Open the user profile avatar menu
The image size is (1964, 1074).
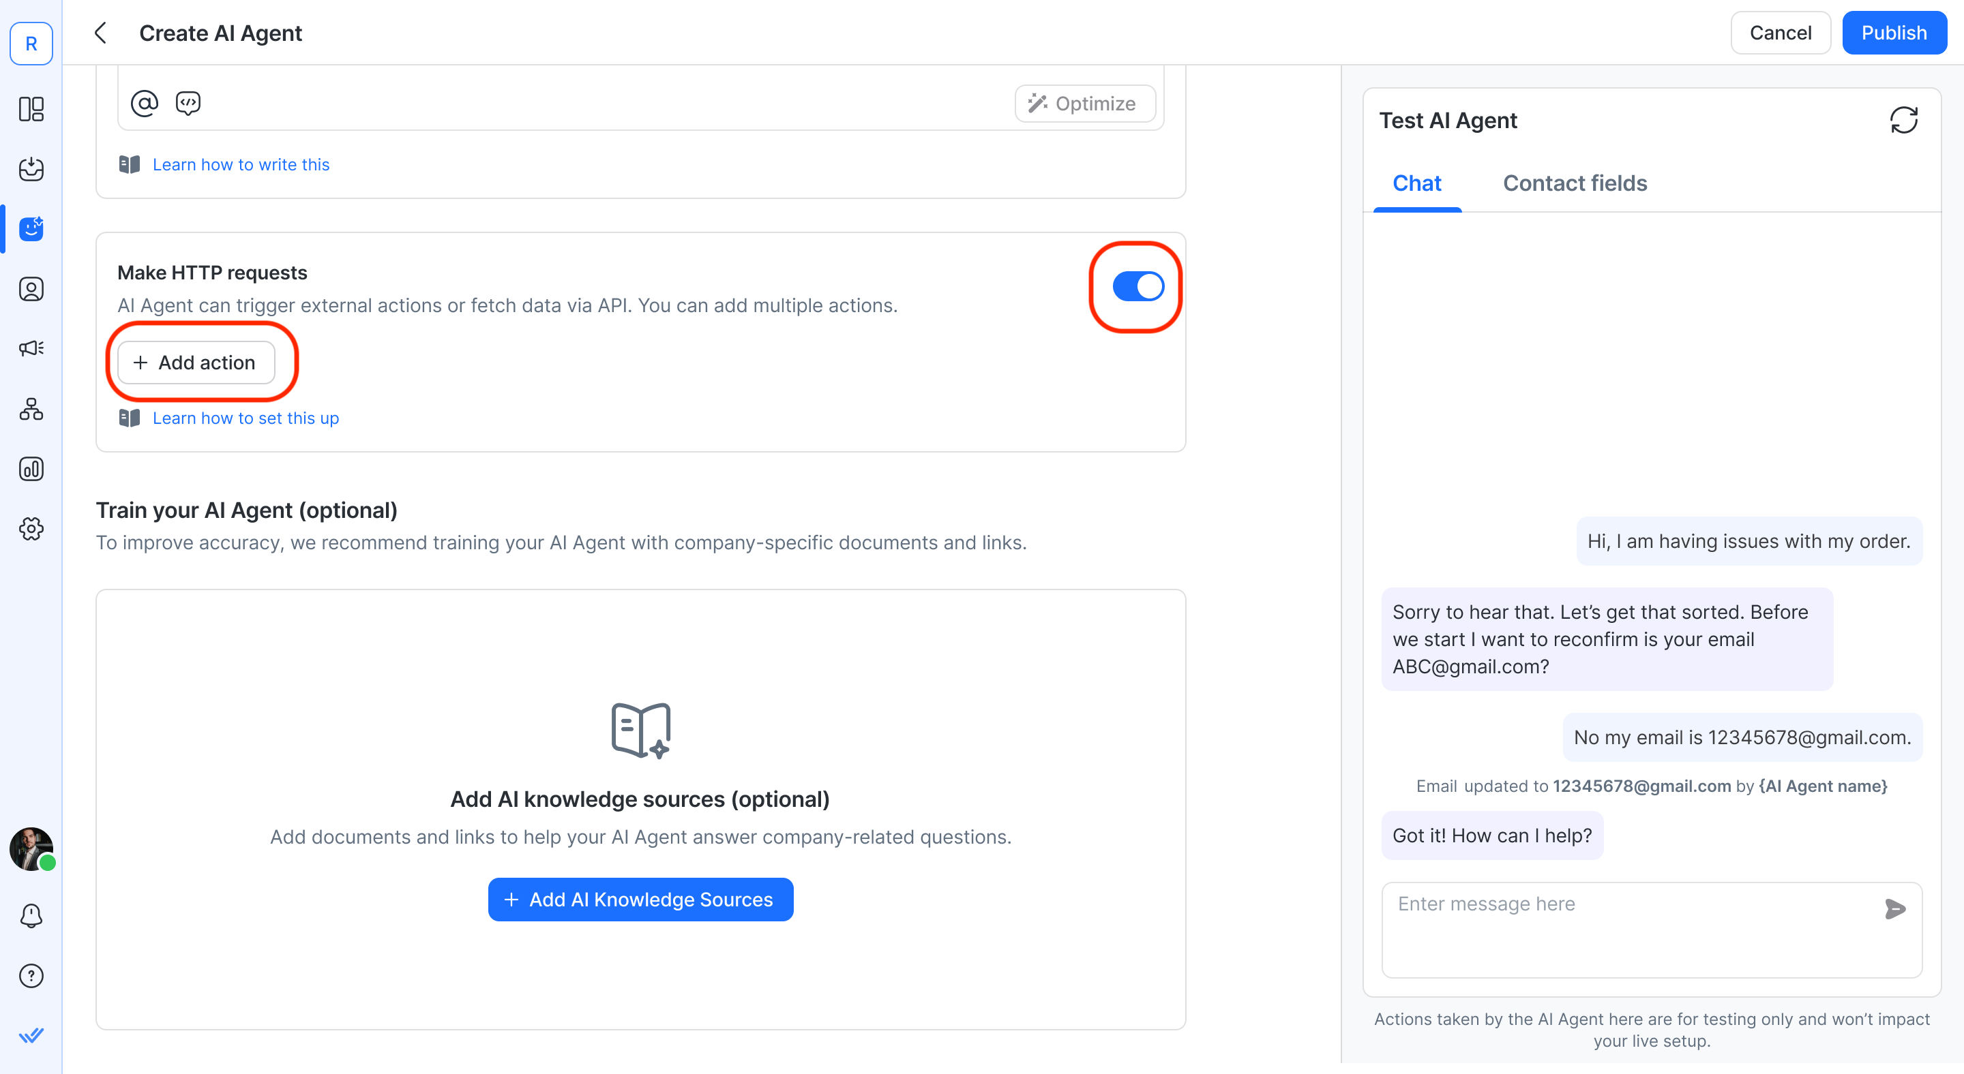tap(31, 848)
